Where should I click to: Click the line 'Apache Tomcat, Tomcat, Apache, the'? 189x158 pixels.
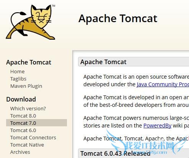[136, 139]
